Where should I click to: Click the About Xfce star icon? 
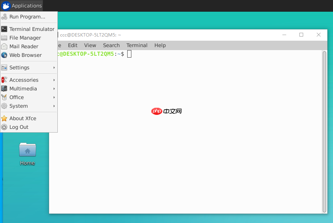4,118
